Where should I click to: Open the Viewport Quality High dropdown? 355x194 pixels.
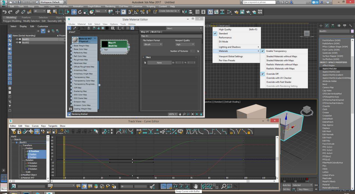[x=185, y=44]
